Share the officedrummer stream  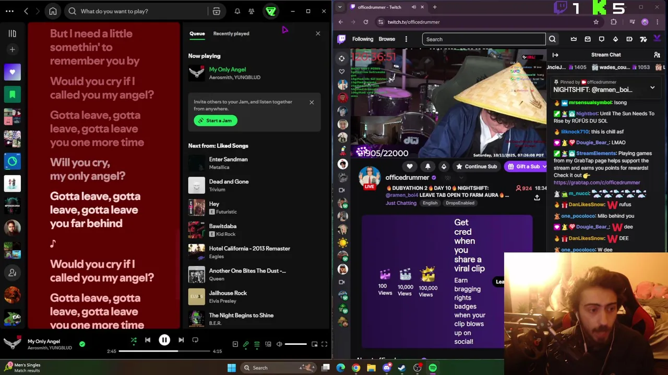tap(536, 197)
